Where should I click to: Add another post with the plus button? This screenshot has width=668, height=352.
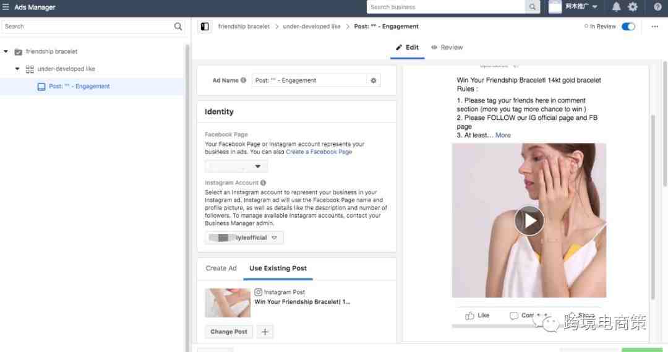point(265,332)
